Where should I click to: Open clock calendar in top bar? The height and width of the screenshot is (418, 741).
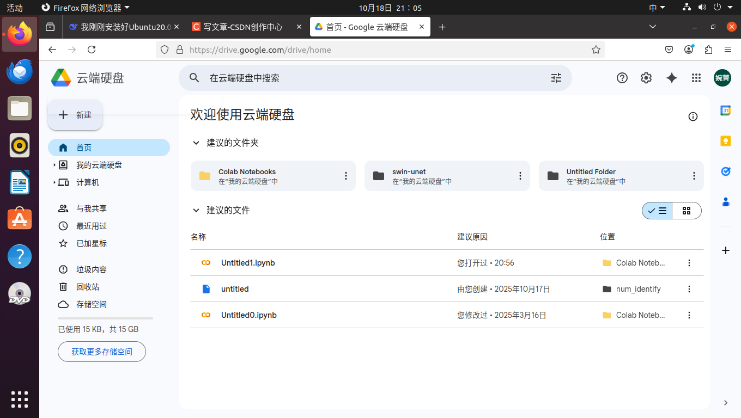(x=390, y=8)
